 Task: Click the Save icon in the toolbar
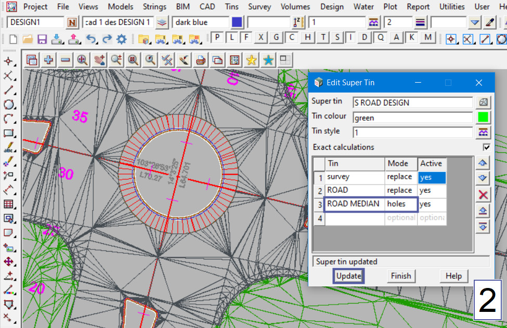[x=42, y=39]
